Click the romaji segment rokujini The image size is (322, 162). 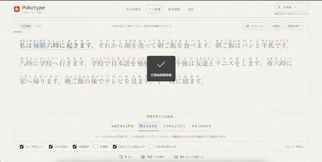tap(175, 126)
